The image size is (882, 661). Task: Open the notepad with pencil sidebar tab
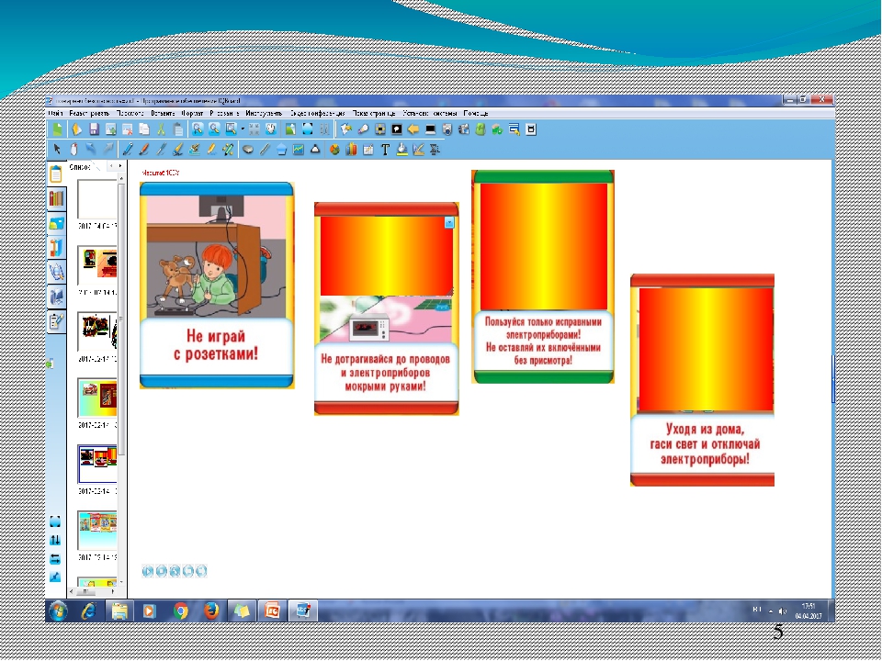pyautogui.click(x=56, y=321)
